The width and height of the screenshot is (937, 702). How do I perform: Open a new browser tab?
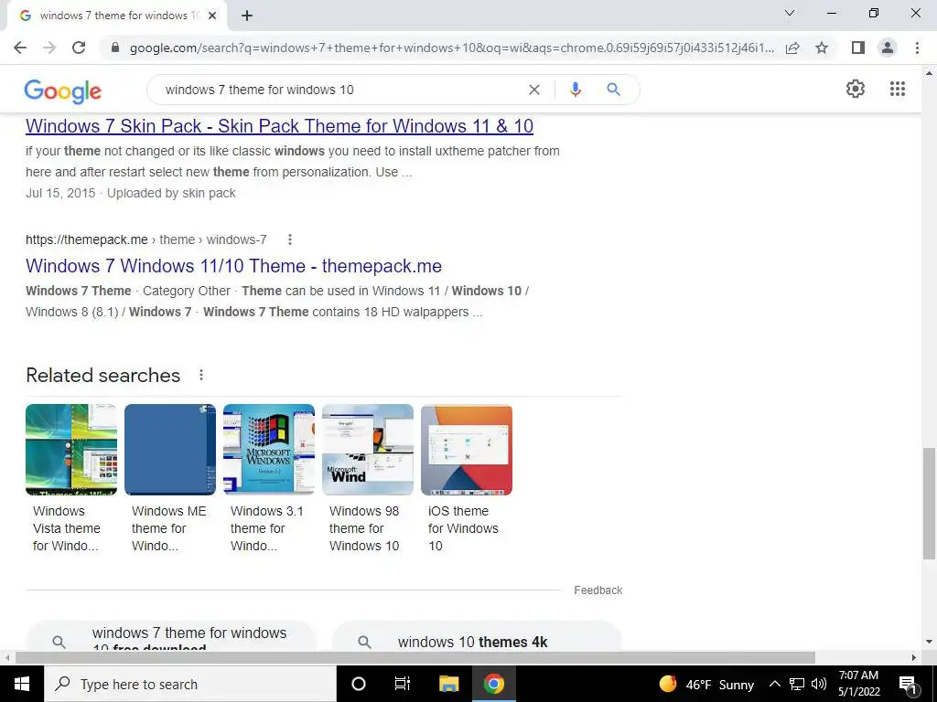pos(247,16)
